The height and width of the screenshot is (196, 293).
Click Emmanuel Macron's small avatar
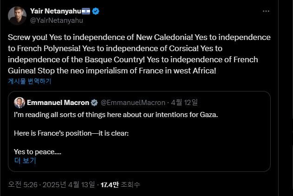(20, 102)
